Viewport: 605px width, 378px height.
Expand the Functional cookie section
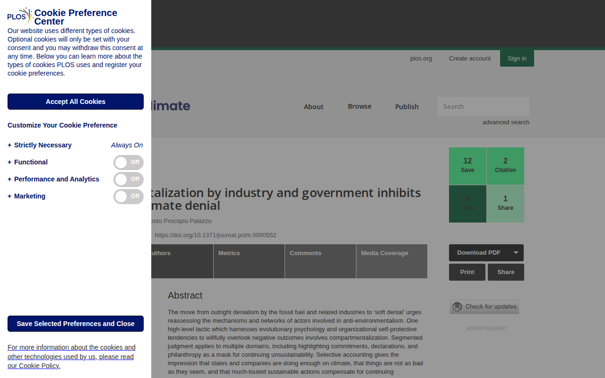coord(28,162)
